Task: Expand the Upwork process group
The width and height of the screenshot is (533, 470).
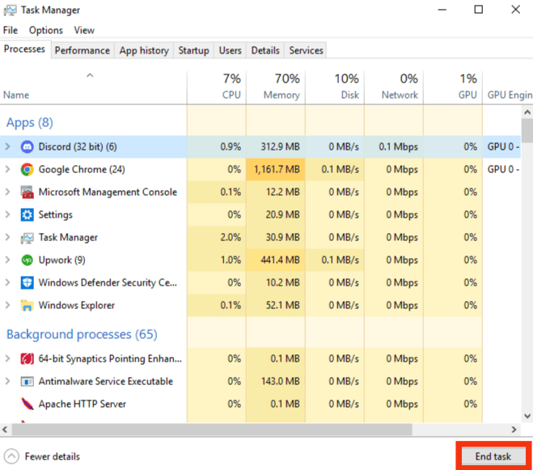Action: coord(7,260)
